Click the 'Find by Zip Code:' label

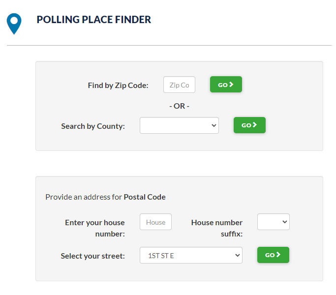click(118, 85)
